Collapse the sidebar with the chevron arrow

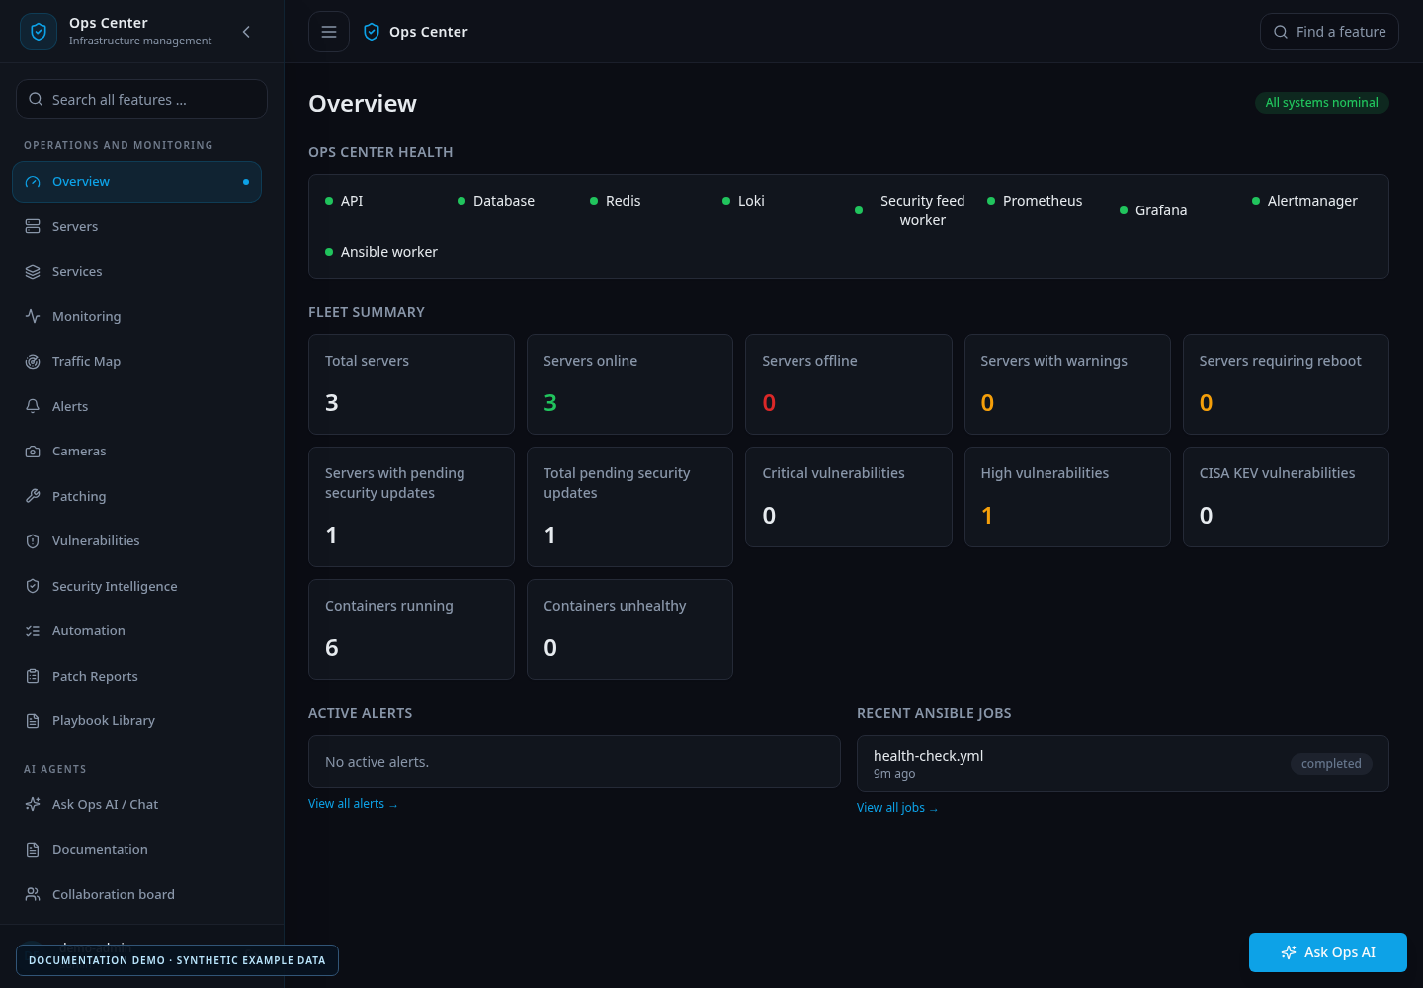point(246,32)
